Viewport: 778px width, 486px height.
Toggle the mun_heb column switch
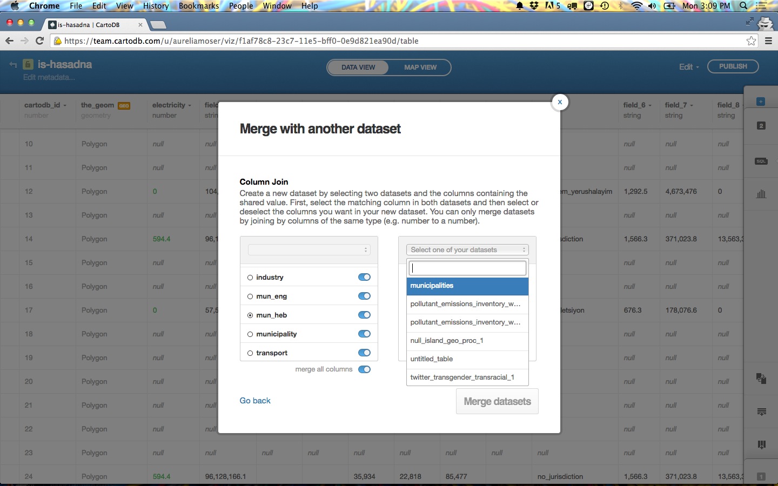[x=364, y=315]
